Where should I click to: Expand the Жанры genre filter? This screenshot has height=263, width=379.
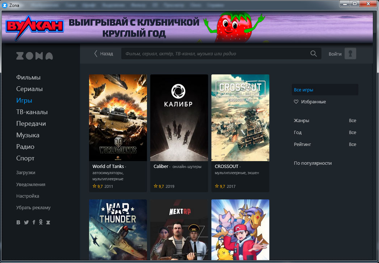coord(325,120)
